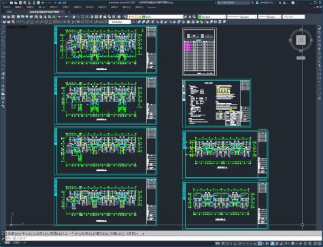Open the Layer Properties Manager icon

pos(125,17)
